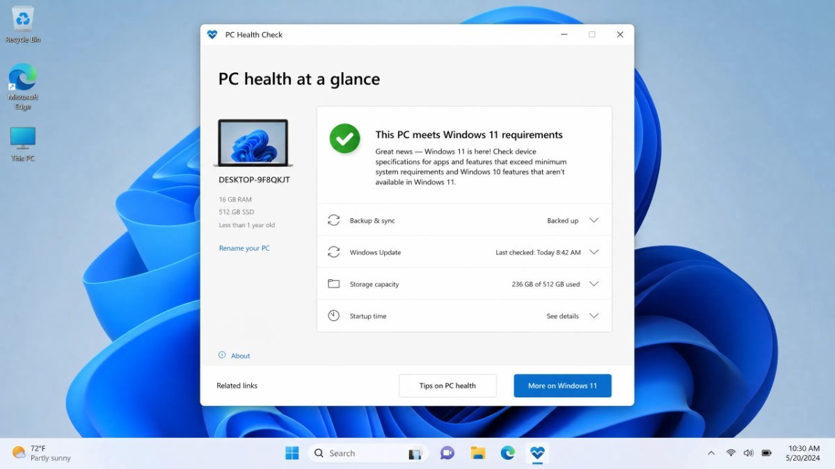Click the 16 GB RAM text
835x469 pixels.
(x=234, y=199)
